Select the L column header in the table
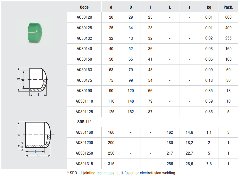This screenshot has height=176, width=240. tap(170, 7)
